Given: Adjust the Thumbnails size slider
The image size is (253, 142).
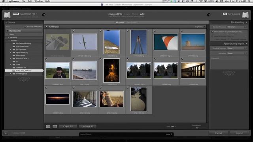Looking at the screenshot, I should pyautogui.click(x=197, y=128).
